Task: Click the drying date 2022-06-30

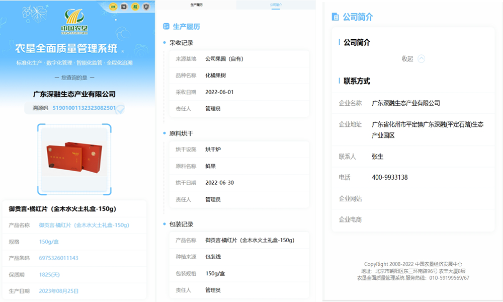Action: tap(219, 183)
